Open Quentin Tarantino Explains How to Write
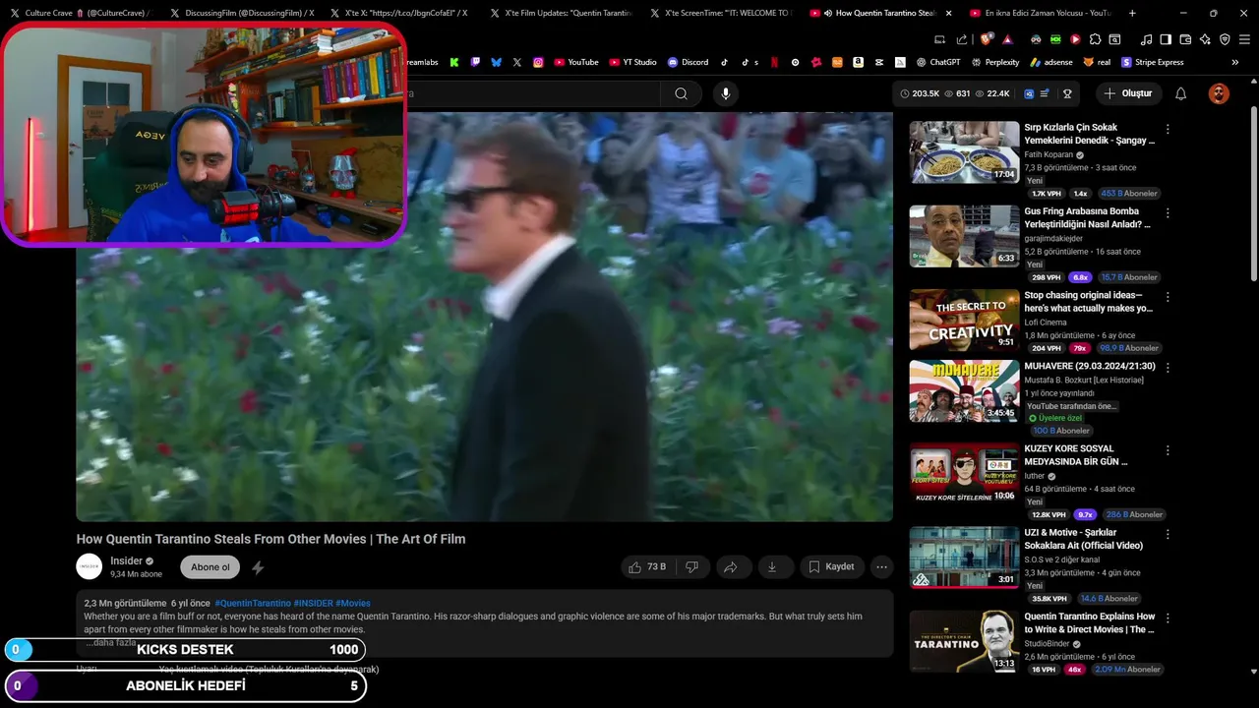This screenshot has height=708, width=1259. [1090, 622]
